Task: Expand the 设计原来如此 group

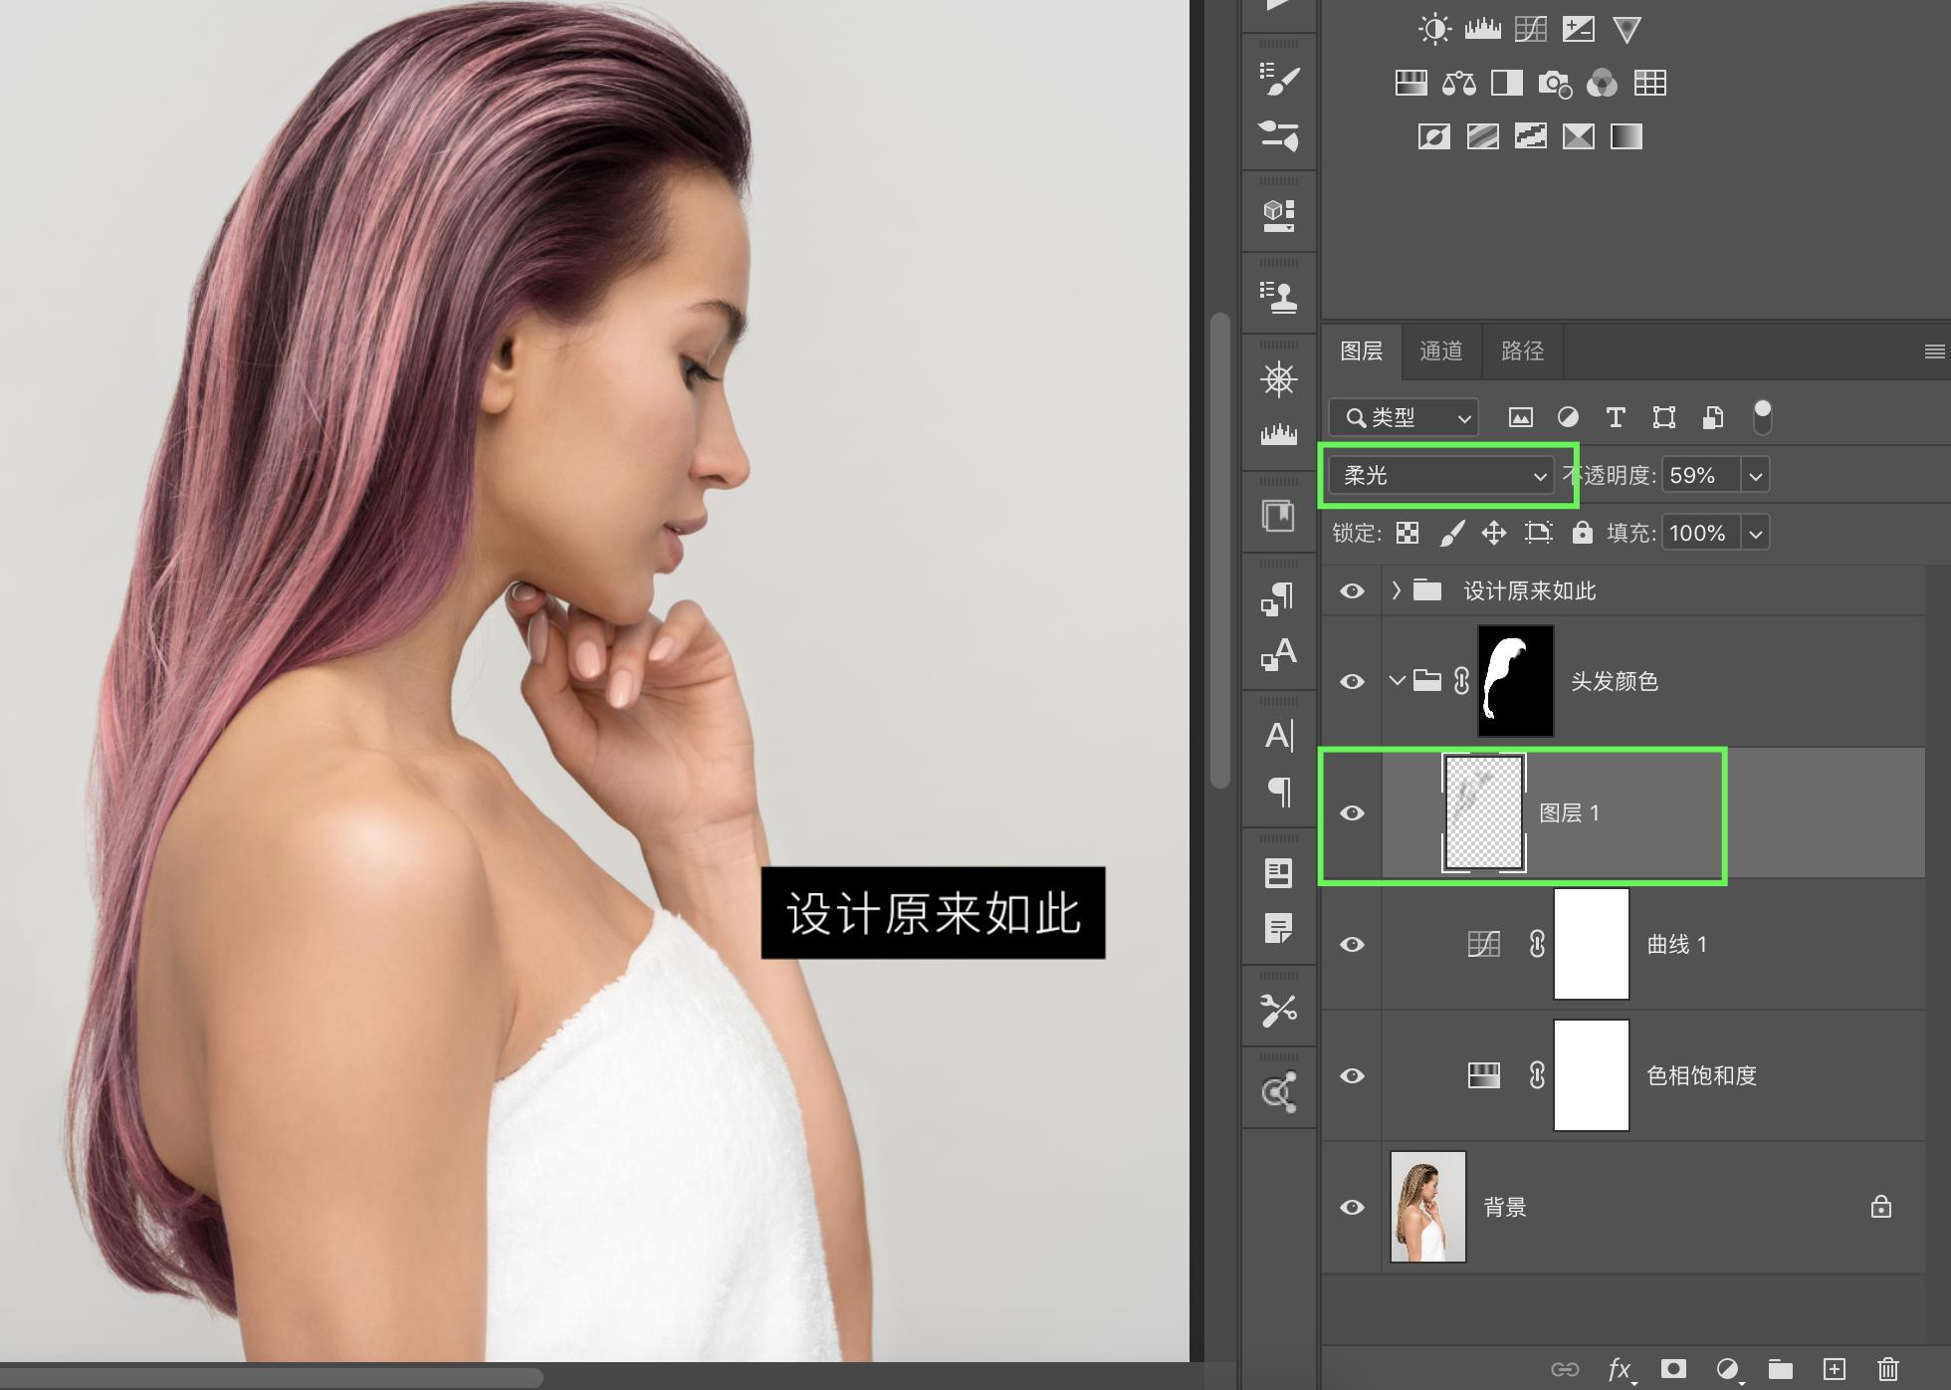Action: (1397, 590)
